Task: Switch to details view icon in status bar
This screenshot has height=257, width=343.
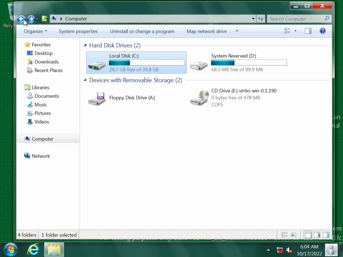Action: [285, 235]
